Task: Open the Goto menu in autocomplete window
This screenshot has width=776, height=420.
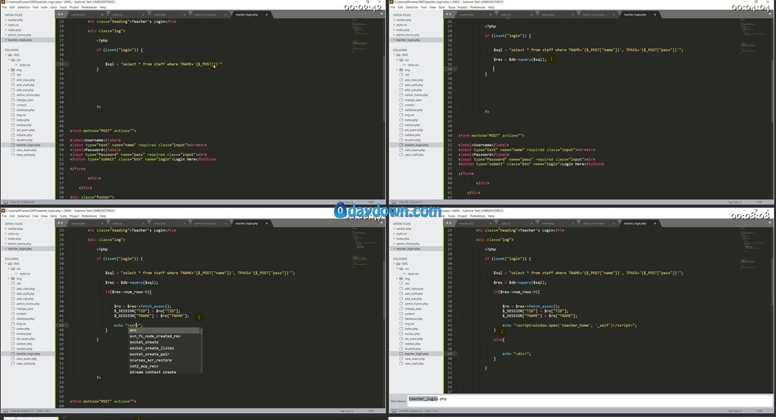Action: [54, 216]
